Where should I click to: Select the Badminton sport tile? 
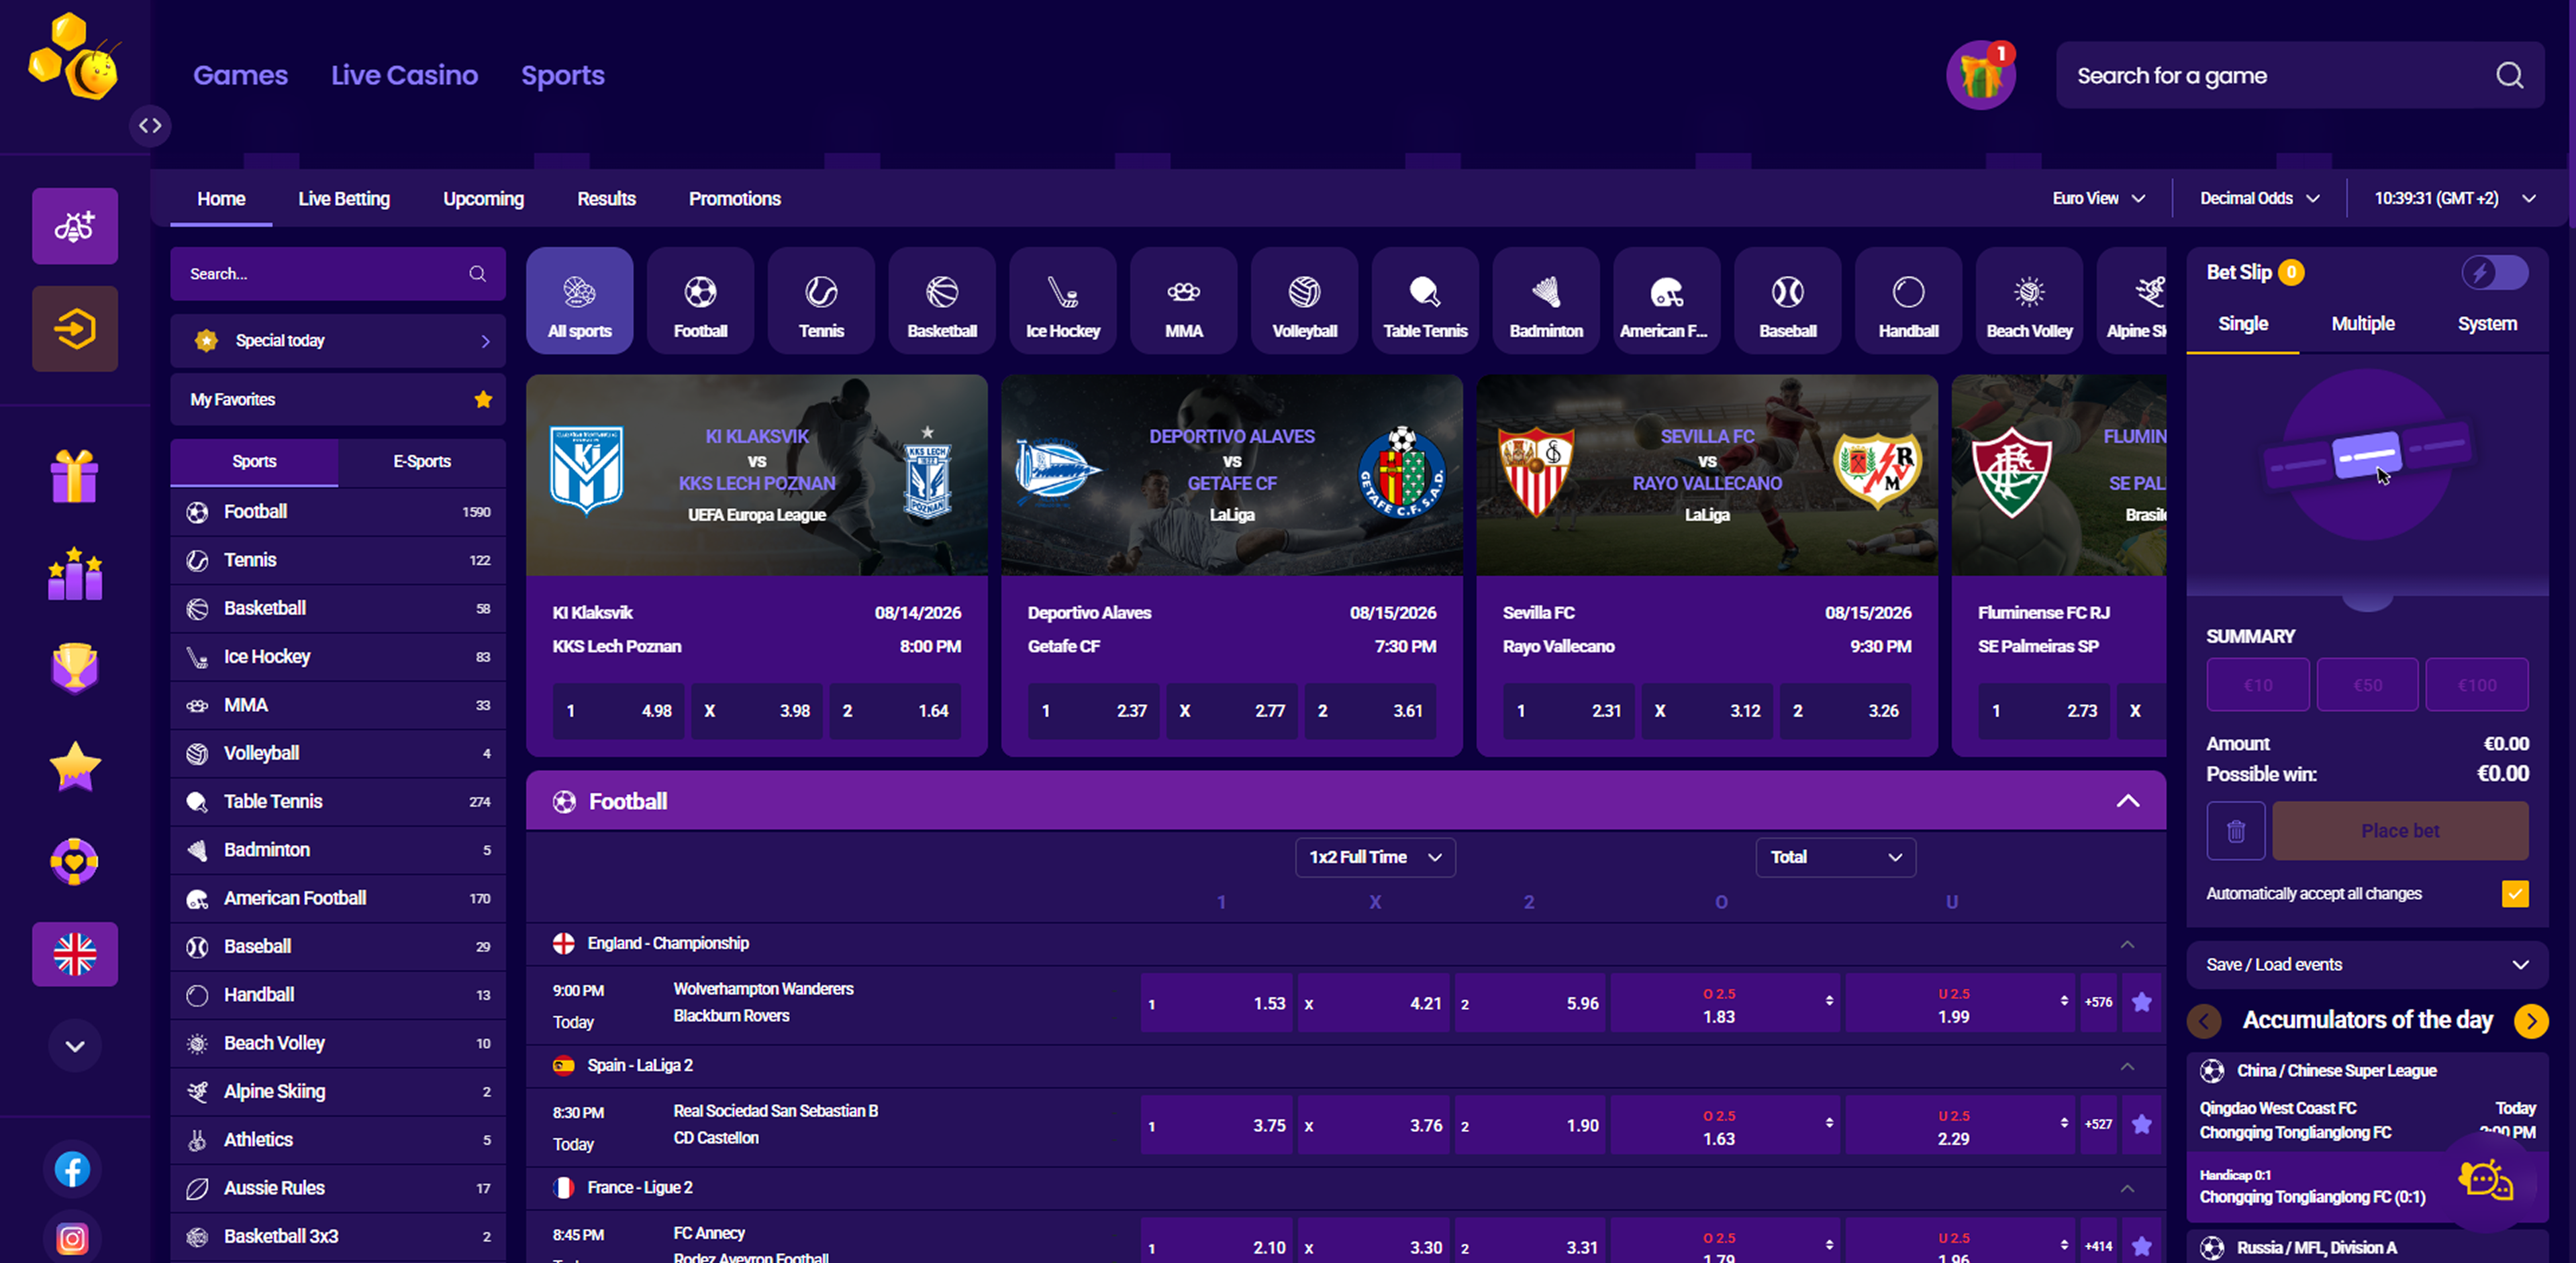coord(1546,301)
